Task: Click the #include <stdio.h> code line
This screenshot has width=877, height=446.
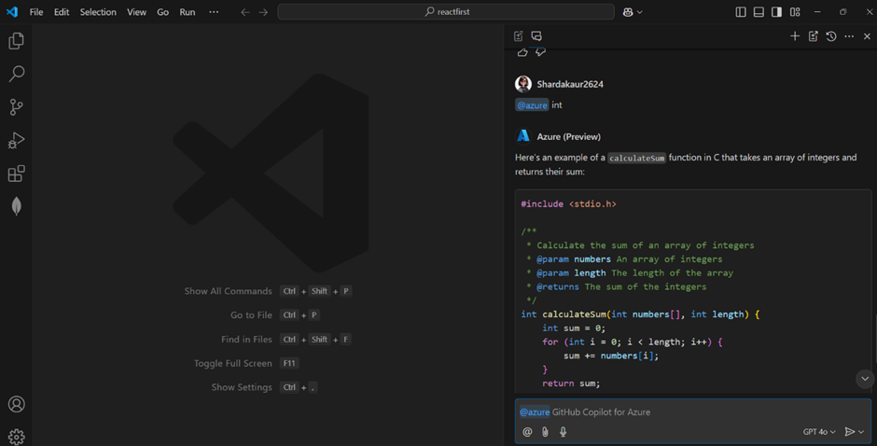Action: [x=569, y=203]
